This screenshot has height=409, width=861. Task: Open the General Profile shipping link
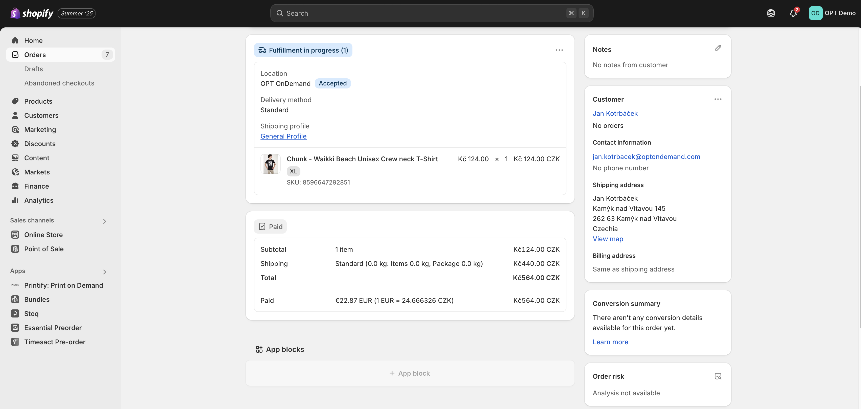[x=283, y=136]
